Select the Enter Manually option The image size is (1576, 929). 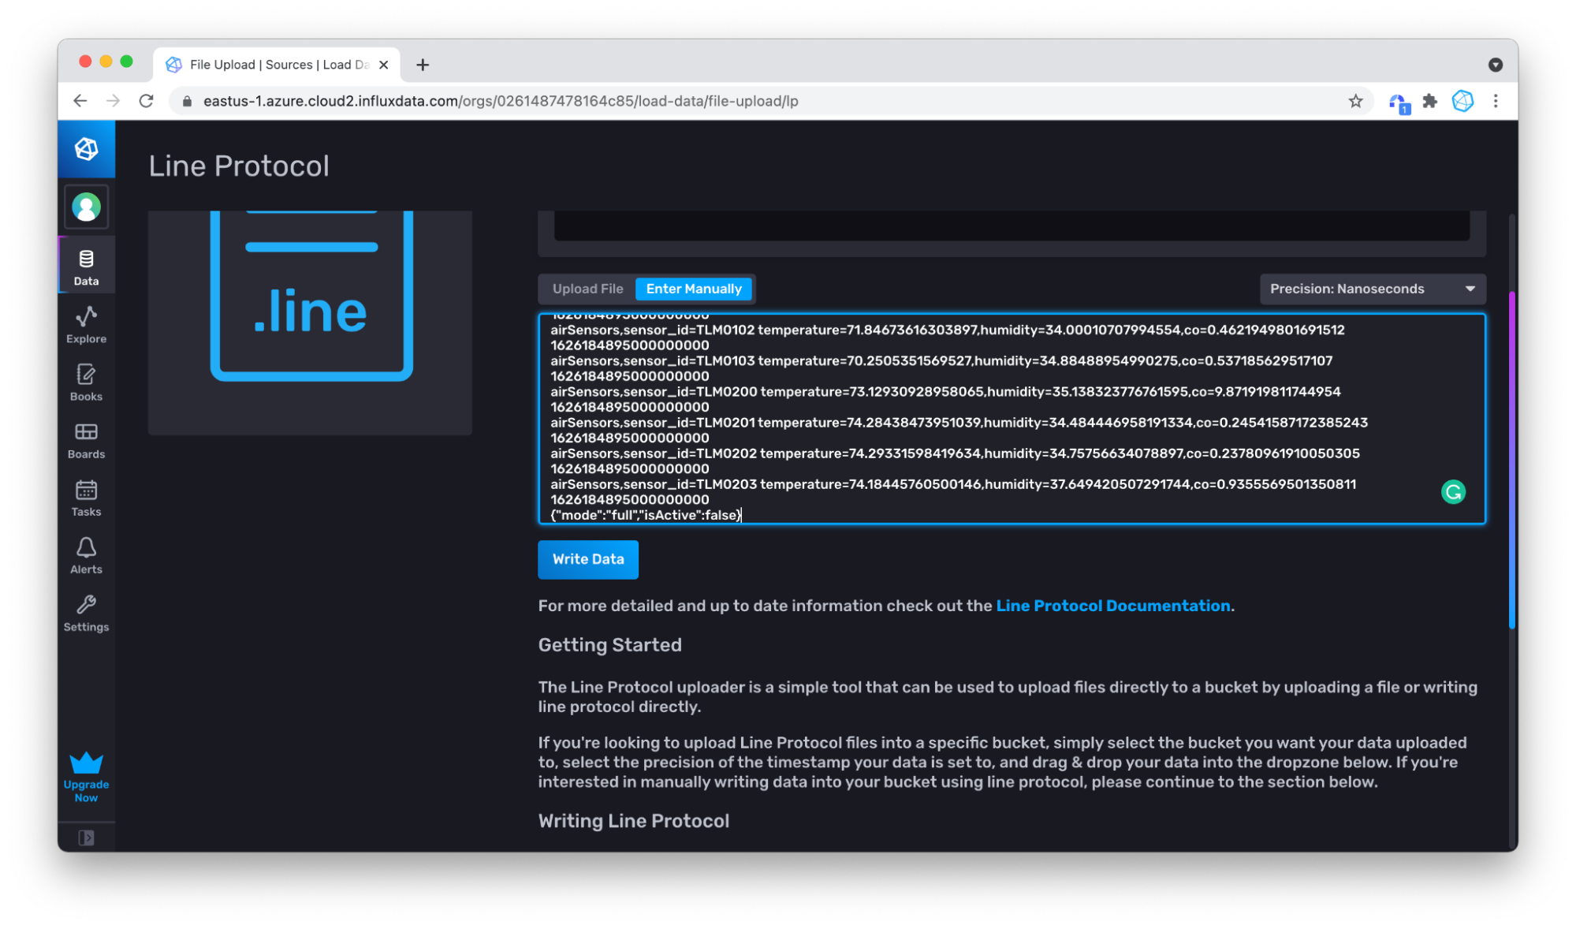tap(694, 289)
